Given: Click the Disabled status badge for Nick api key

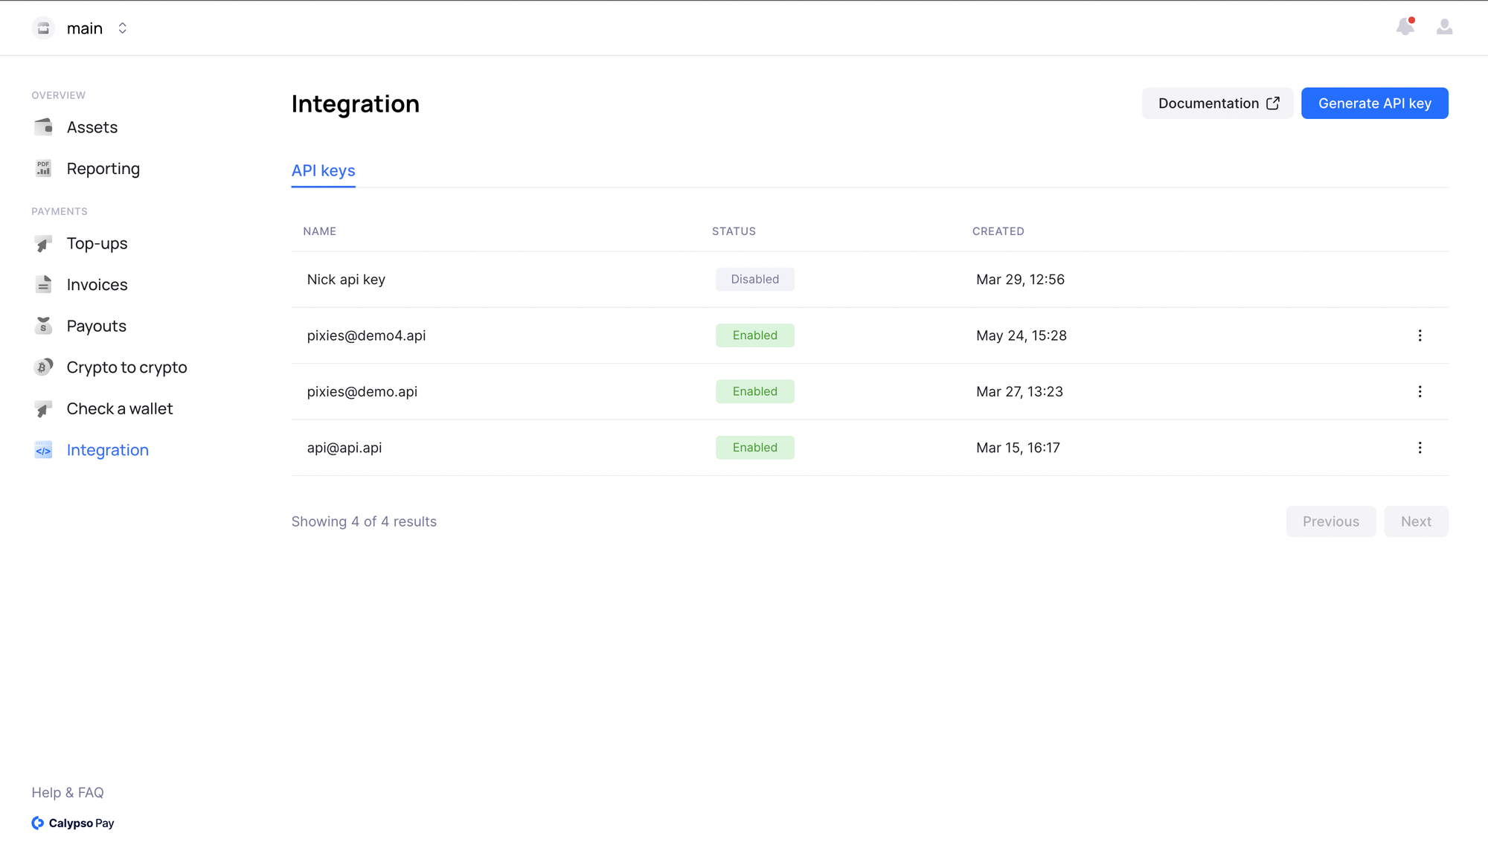Looking at the screenshot, I should (x=754, y=280).
